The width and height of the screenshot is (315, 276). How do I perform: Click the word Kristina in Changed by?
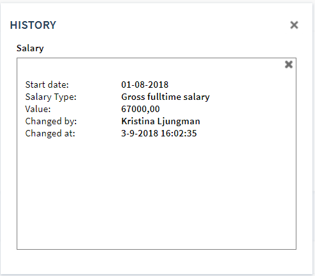pyautogui.click(x=138, y=121)
